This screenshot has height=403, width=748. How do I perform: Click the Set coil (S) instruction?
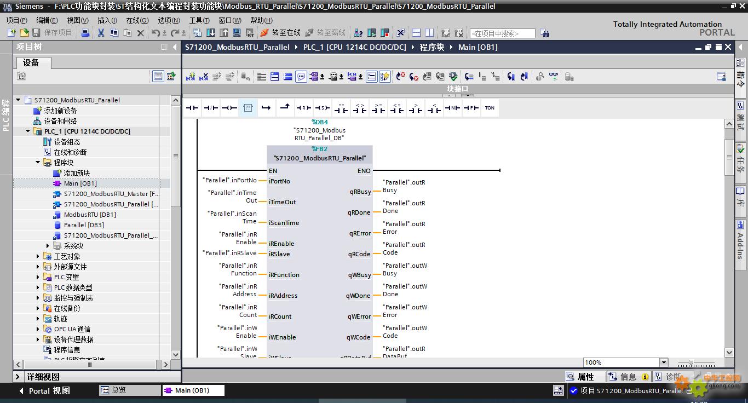point(322,108)
